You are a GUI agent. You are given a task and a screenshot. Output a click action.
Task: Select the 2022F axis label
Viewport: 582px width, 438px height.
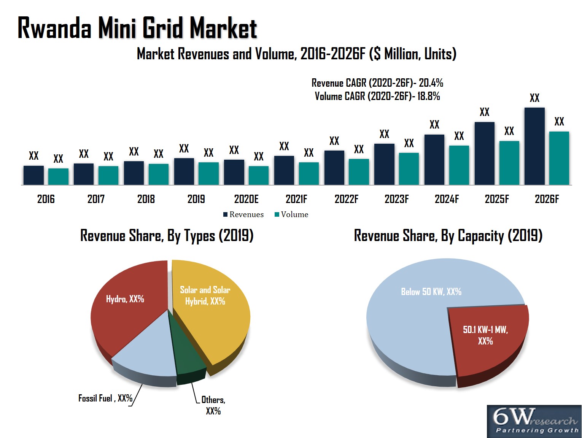(347, 199)
